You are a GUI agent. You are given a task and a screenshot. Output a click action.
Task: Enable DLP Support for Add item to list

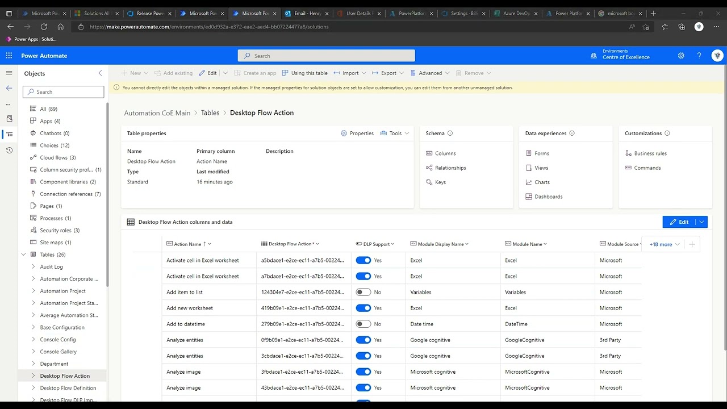tap(363, 292)
